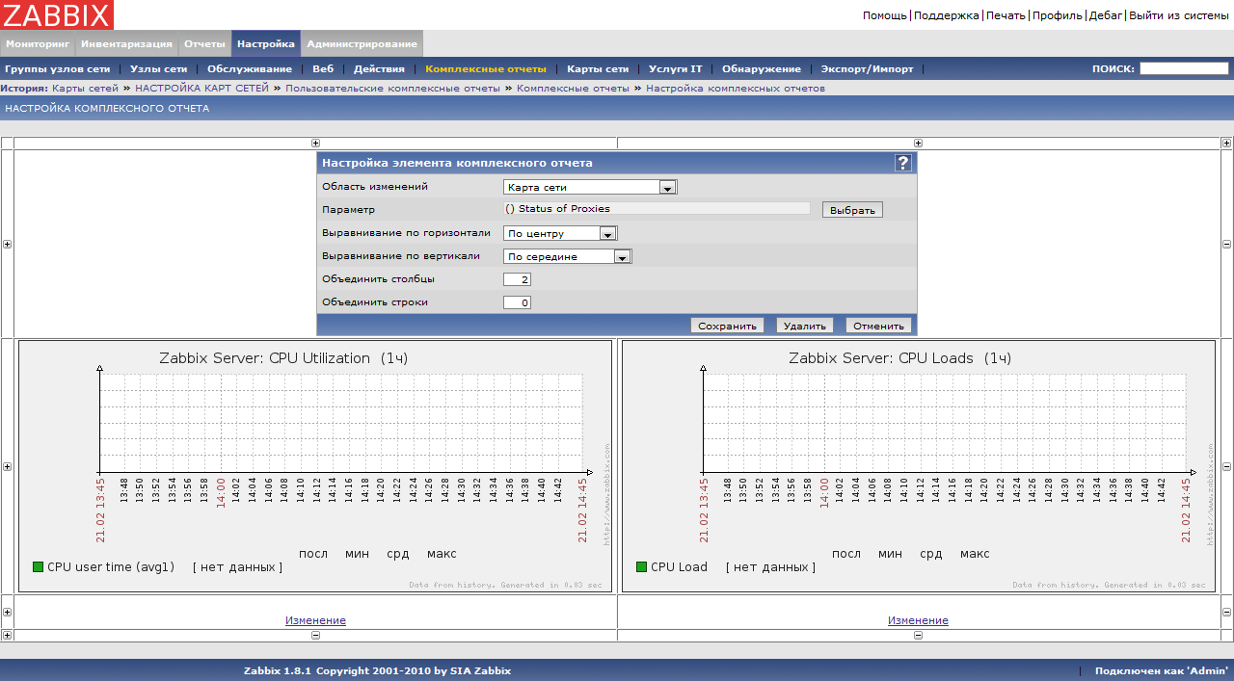Go to Действия submenu item

(x=379, y=69)
